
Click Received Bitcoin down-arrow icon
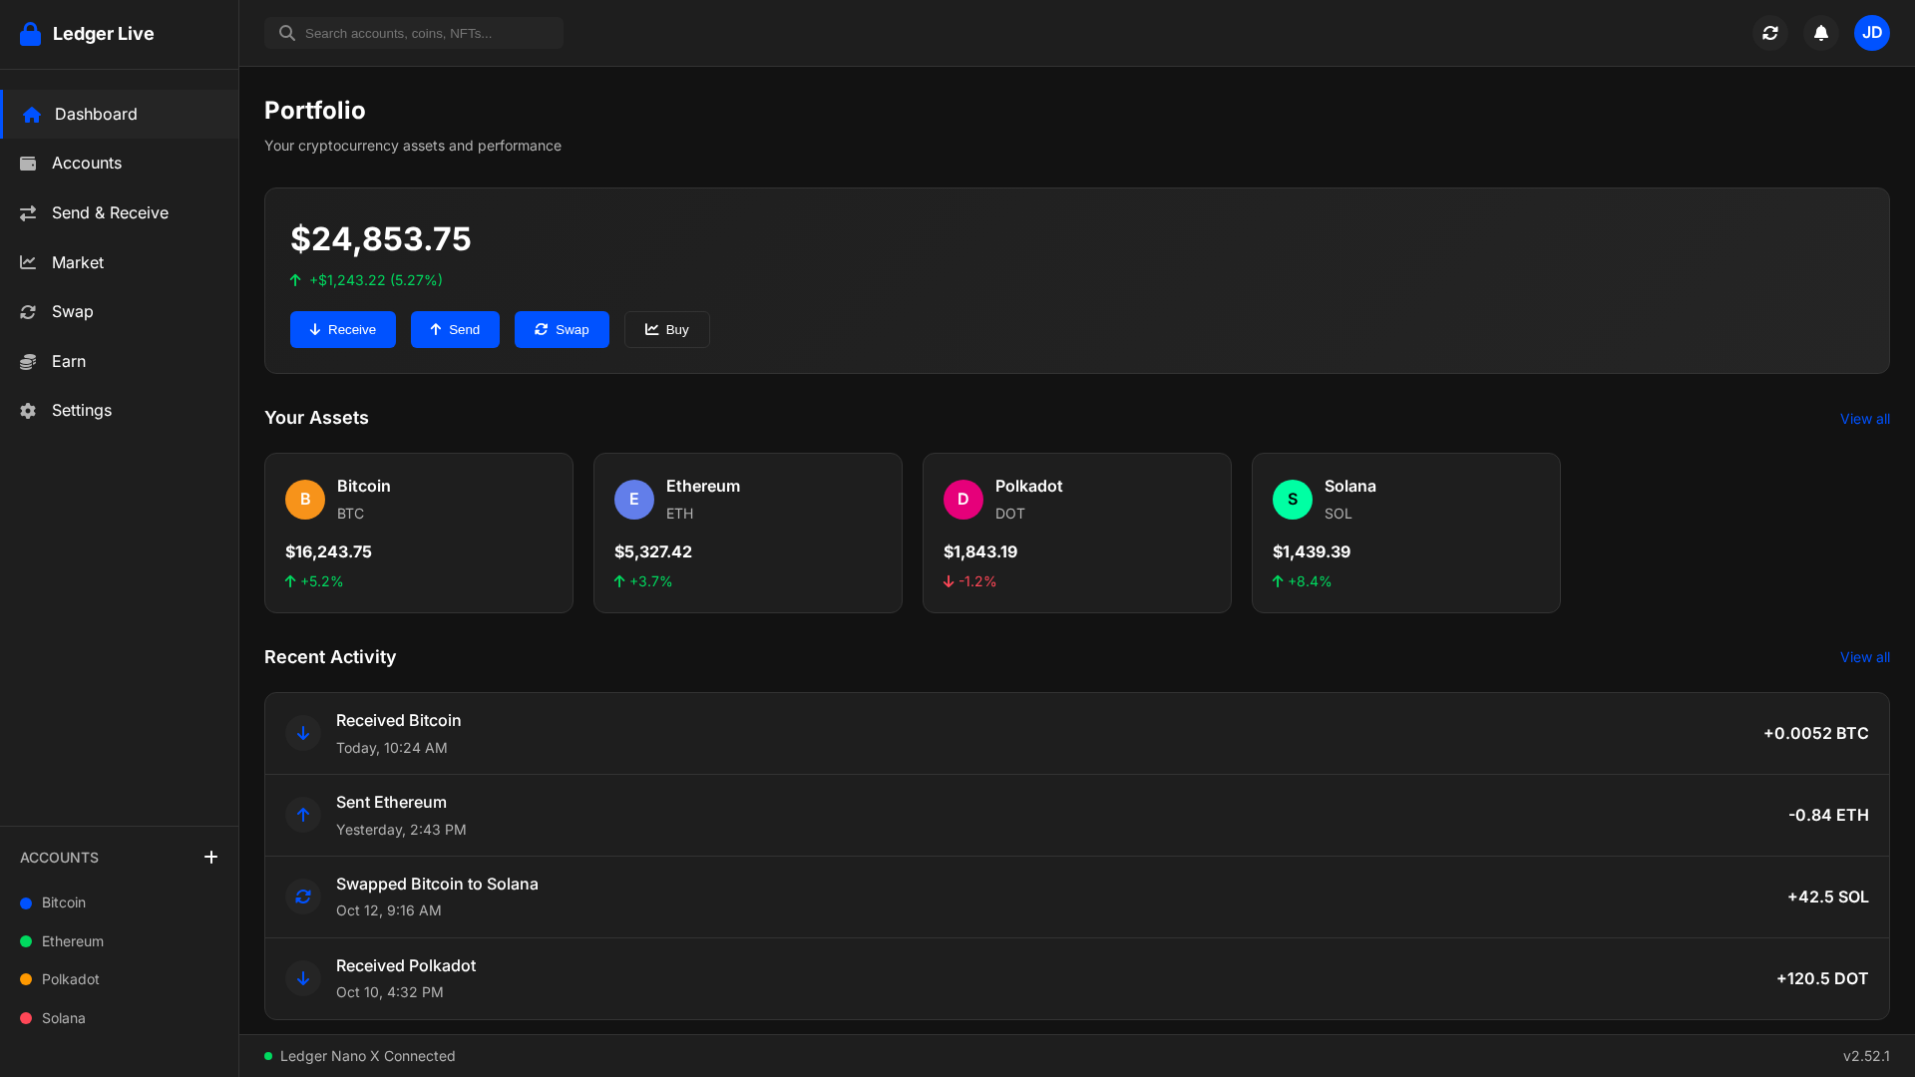point(303,733)
